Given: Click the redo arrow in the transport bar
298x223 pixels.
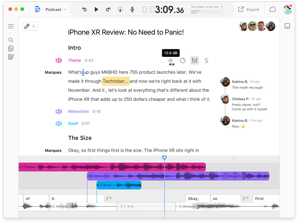Looking at the screenshot, I should pos(108,10).
